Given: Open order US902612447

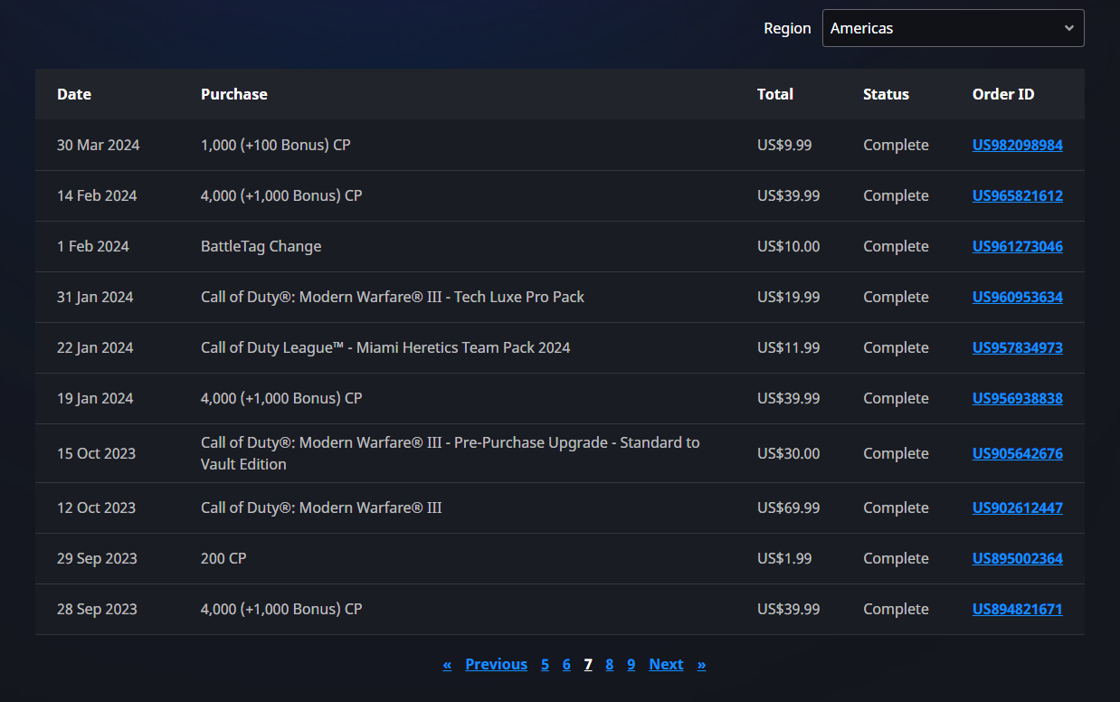Looking at the screenshot, I should [x=1018, y=508].
